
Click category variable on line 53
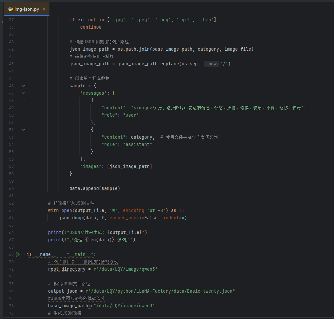pyautogui.click(x=141, y=137)
